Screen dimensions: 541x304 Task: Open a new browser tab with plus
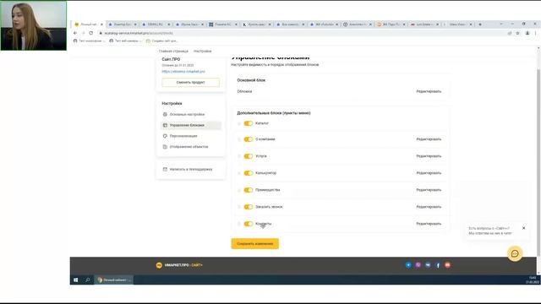pos(480,24)
